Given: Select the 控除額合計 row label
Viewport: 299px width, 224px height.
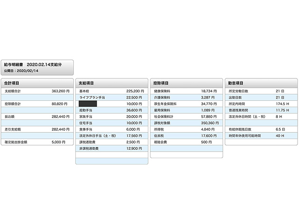Looking at the screenshot, I should [13, 104].
